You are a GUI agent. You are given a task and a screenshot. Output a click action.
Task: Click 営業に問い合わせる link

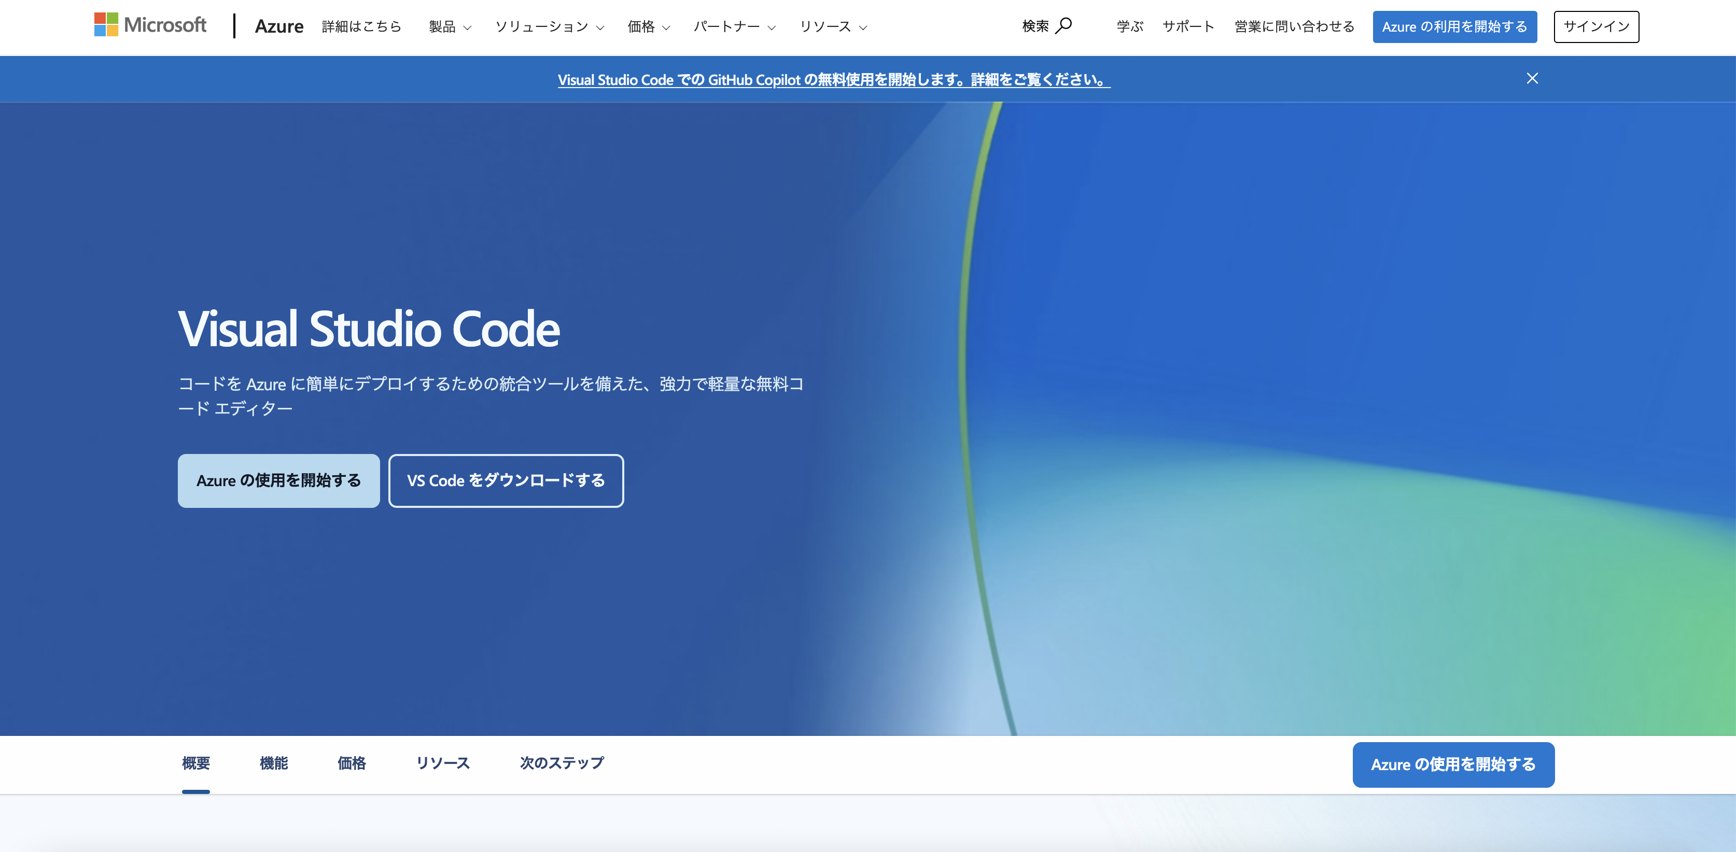pyautogui.click(x=1294, y=26)
